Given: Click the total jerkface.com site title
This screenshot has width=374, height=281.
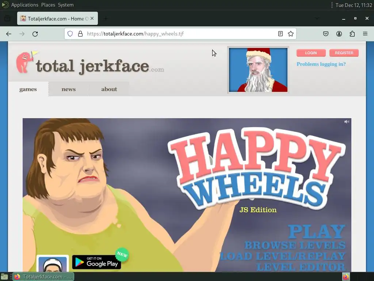Looking at the screenshot, I should (100, 66).
